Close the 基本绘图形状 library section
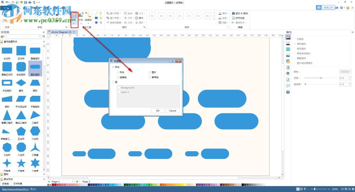 tap(44, 42)
